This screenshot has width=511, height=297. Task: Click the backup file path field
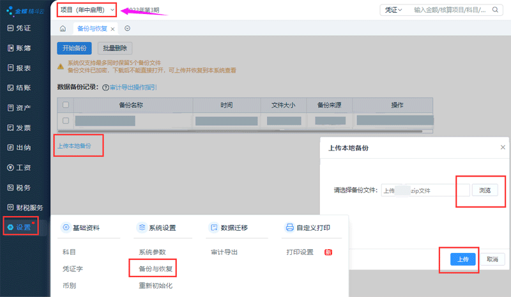point(425,191)
